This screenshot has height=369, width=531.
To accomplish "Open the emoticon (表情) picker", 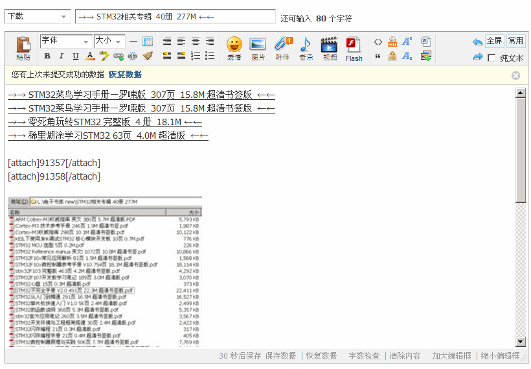I will (x=234, y=49).
